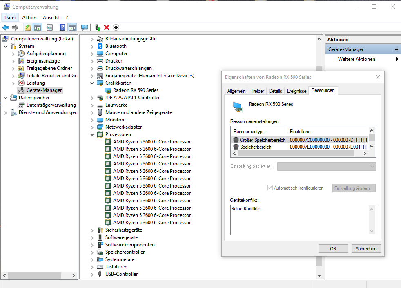The width and height of the screenshot is (401, 288).
Task: Click the Datenträgerverwaltung disk icon
Action: pos(21,105)
